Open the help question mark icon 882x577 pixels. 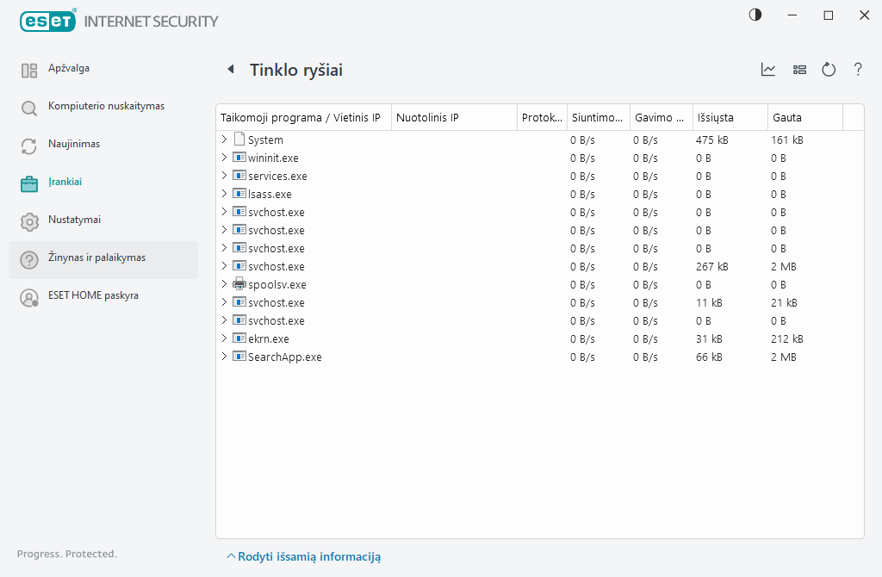pyautogui.click(x=858, y=70)
